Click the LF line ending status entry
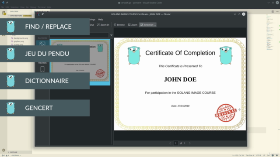The image size is (280, 157). (x=264, y=155)
